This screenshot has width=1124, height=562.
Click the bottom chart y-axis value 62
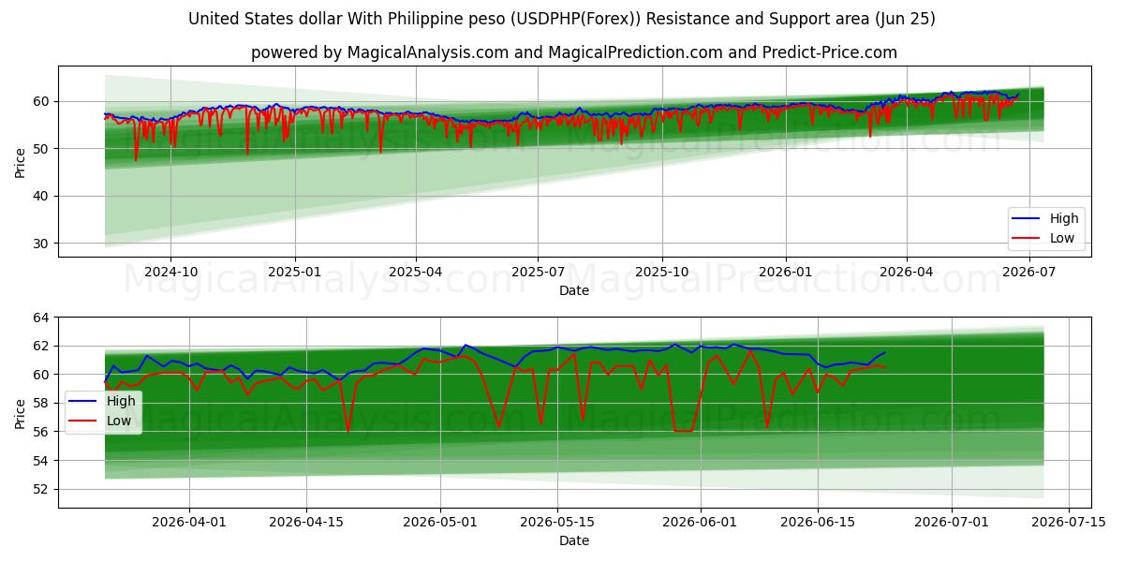43,346
